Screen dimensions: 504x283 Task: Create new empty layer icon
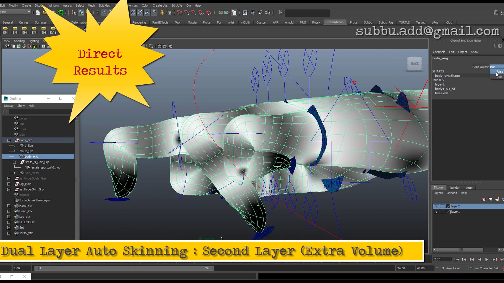(497, 199)
